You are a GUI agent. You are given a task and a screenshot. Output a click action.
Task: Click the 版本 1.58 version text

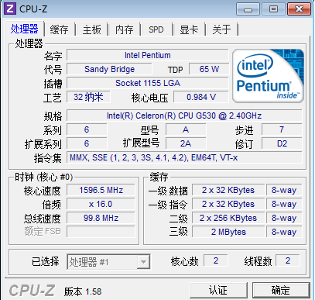coord(83,291)
